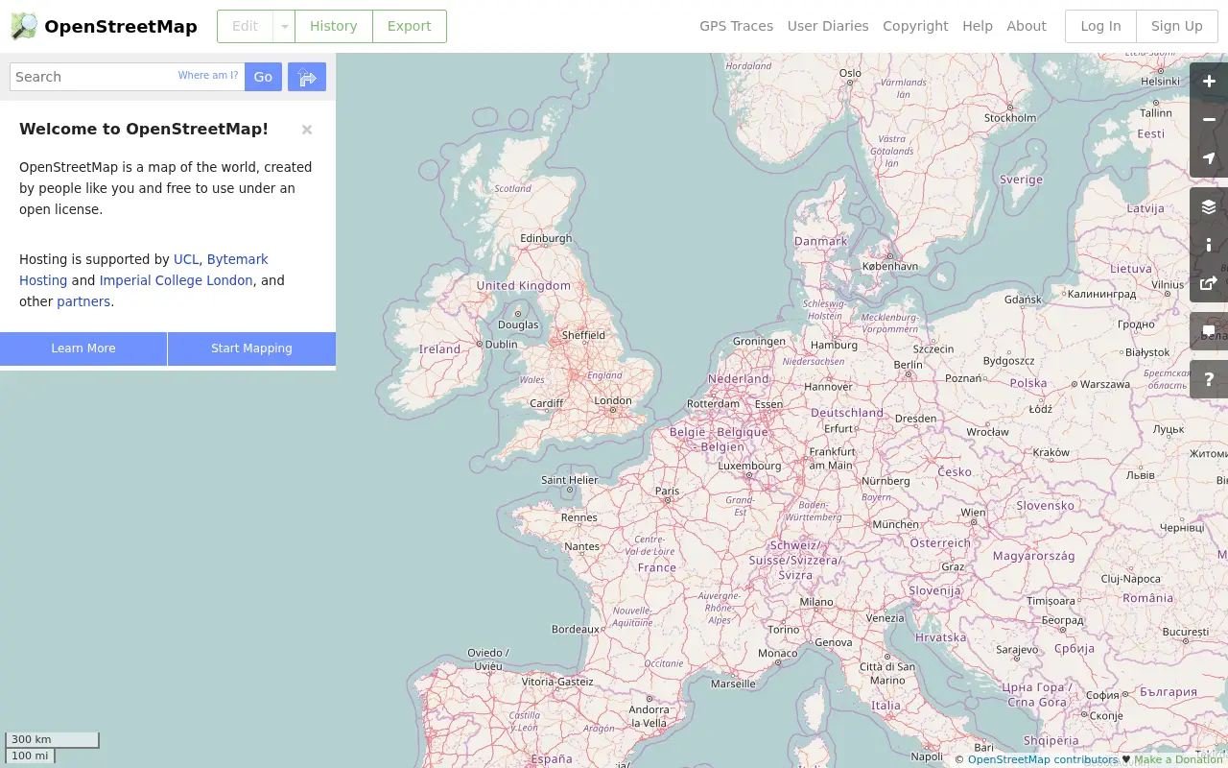
Task: Show my location on the map
Action: point(1209,158)
